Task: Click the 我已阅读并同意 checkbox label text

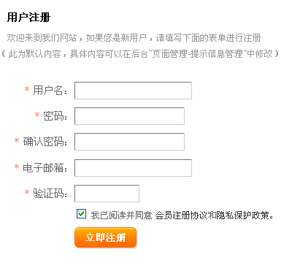Action: click(121, 216)
